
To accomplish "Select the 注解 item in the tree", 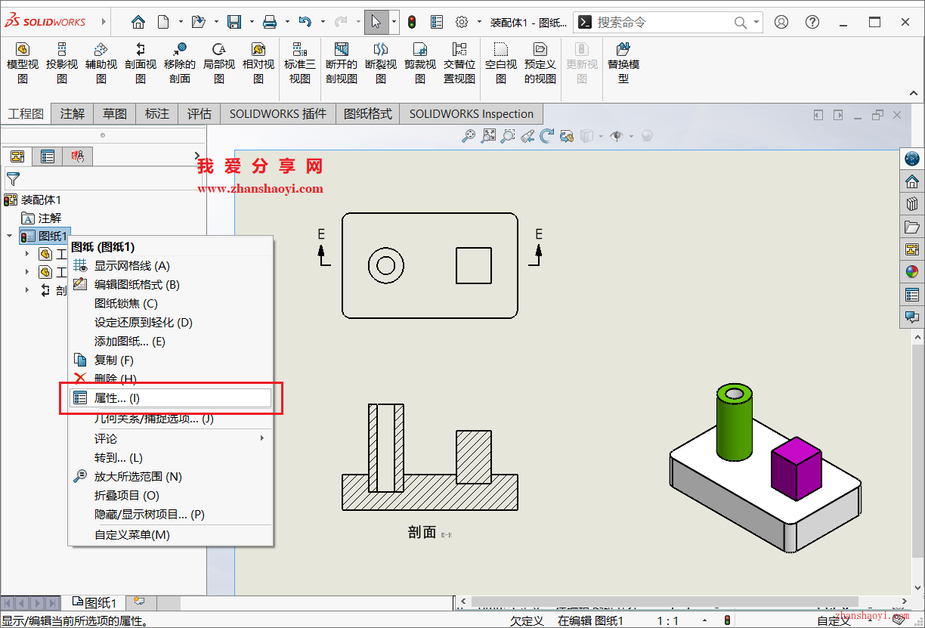I will click(42, 218).
